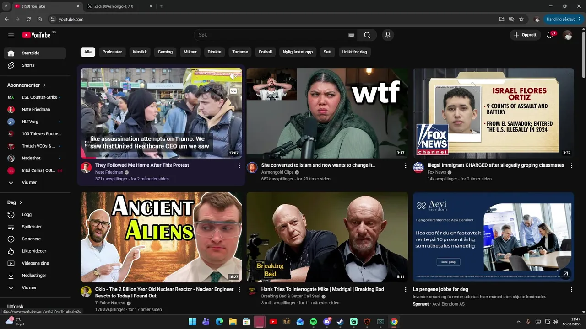Click the YouTube logo
586x329 pixels.
click(x=36, y=35)
